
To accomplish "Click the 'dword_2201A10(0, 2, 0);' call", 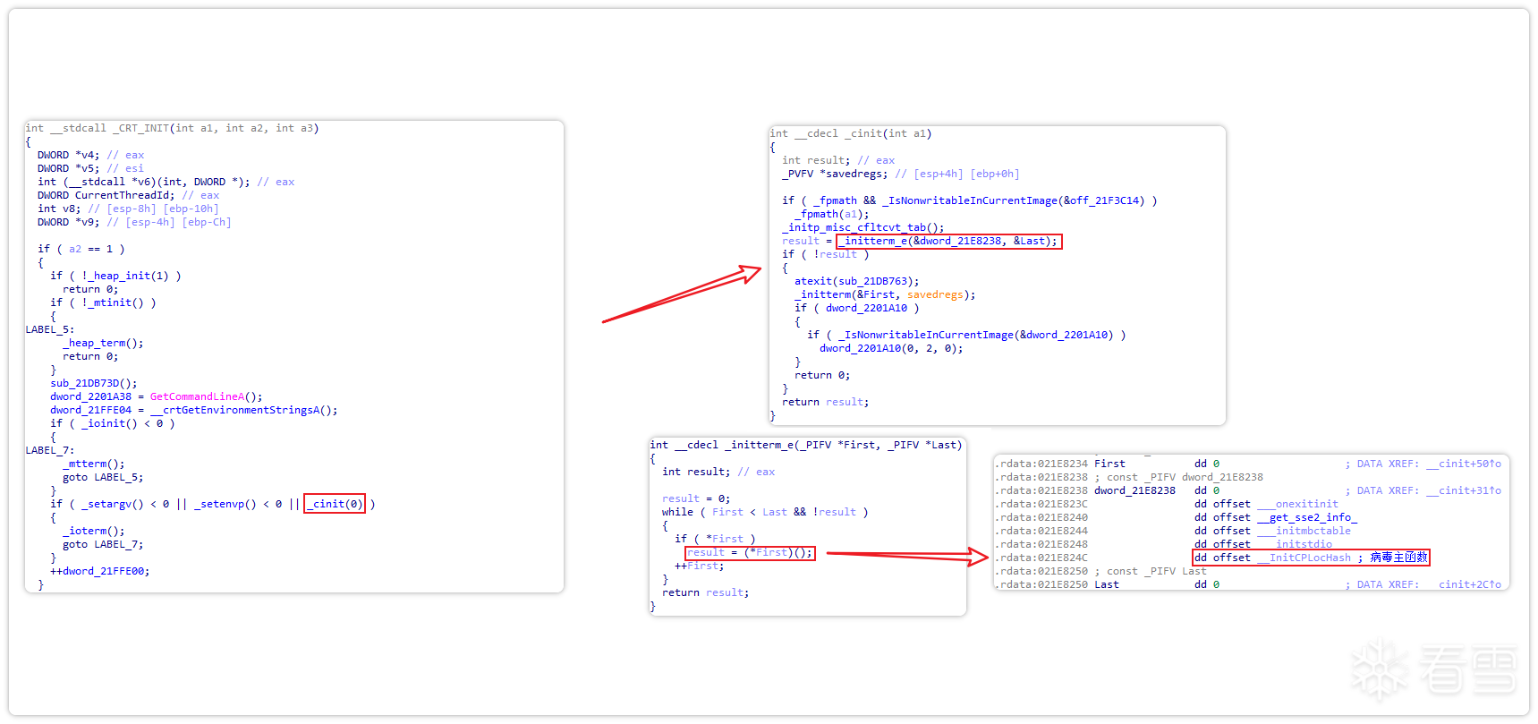I will click(892, 348).
